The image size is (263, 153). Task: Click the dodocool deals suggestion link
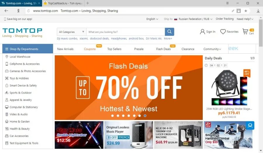(99, 39)
